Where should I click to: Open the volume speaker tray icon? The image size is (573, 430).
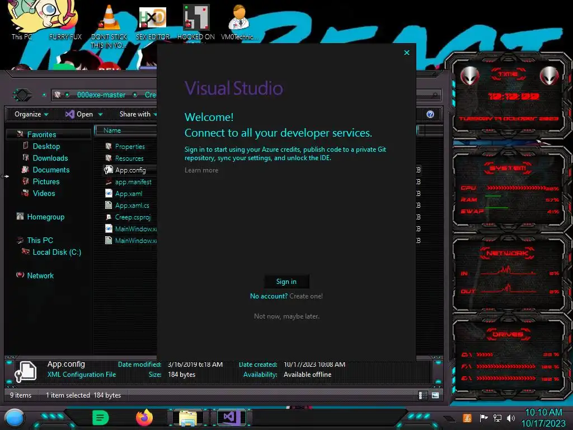coord(511,418)
